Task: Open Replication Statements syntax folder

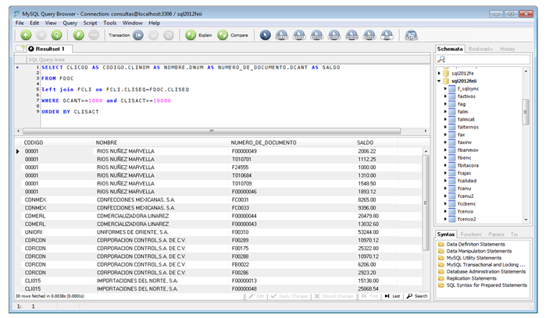Action: 471,278
